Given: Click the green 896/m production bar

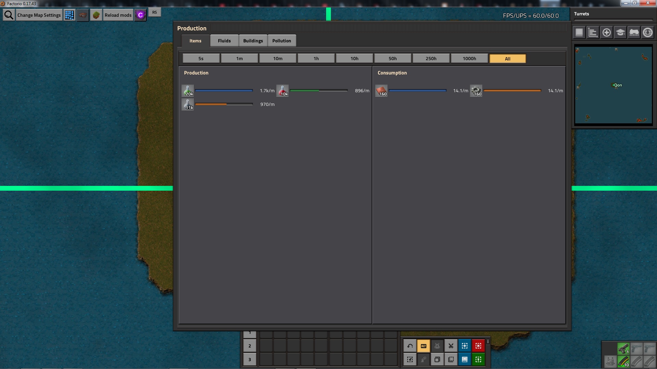Looking at the screenshot, I should click(319, 91).
